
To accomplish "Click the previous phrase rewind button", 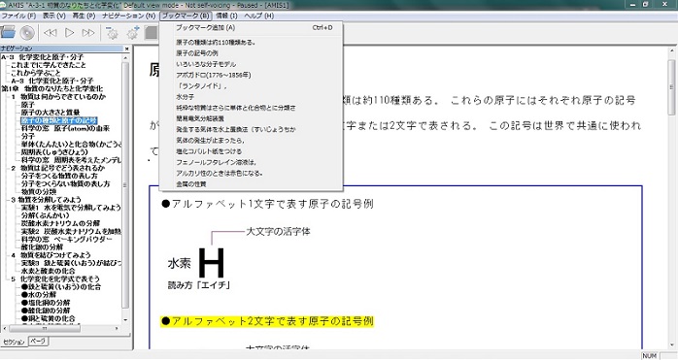I will 51,33.
